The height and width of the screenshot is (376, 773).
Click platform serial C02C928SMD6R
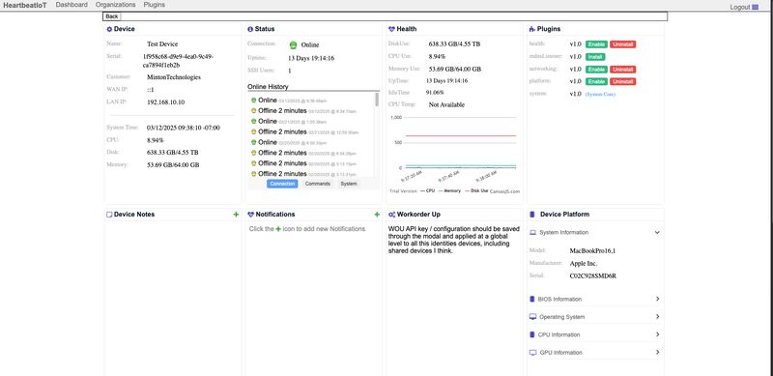point(592,276)
